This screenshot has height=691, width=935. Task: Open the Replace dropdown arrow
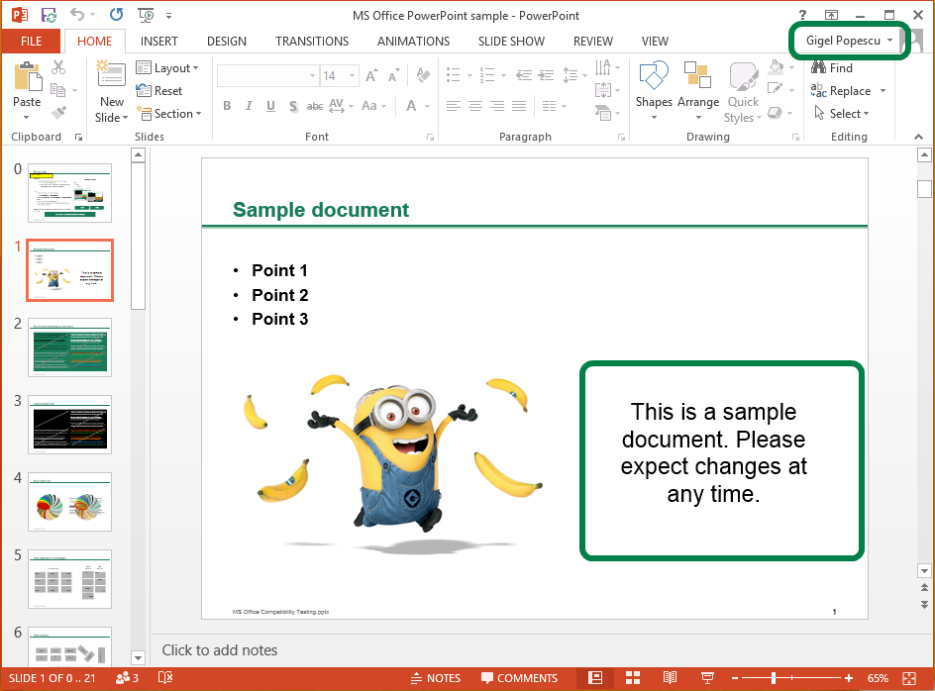click(x=883, y=91)
